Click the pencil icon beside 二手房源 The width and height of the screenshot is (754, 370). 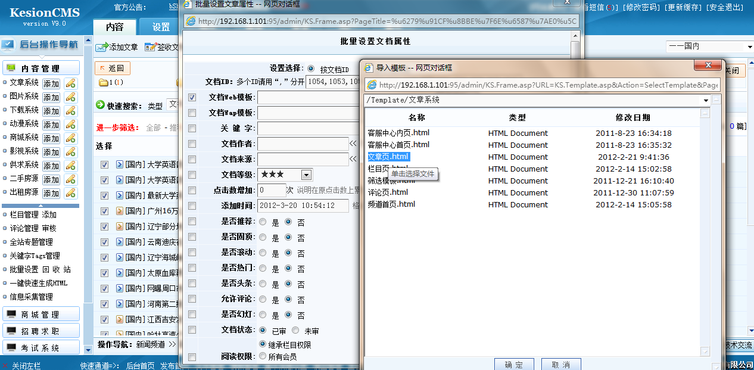(x=71, y=179)
